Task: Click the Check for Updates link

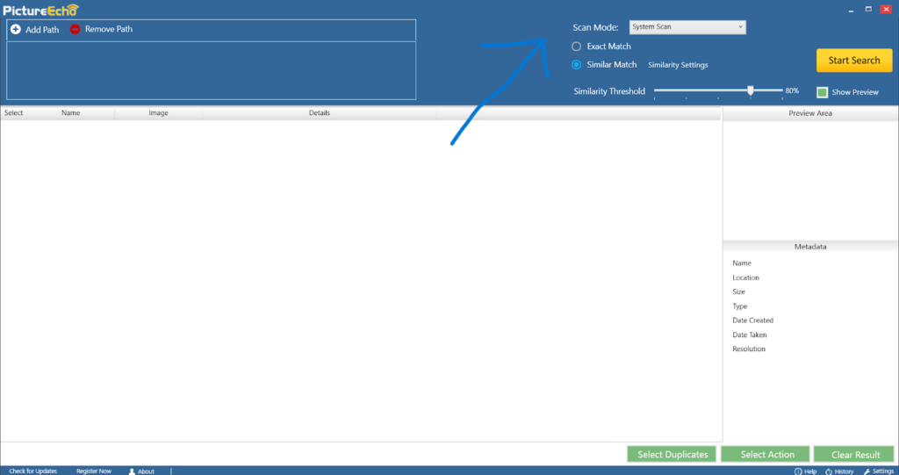Action: (x=33, y=471)
